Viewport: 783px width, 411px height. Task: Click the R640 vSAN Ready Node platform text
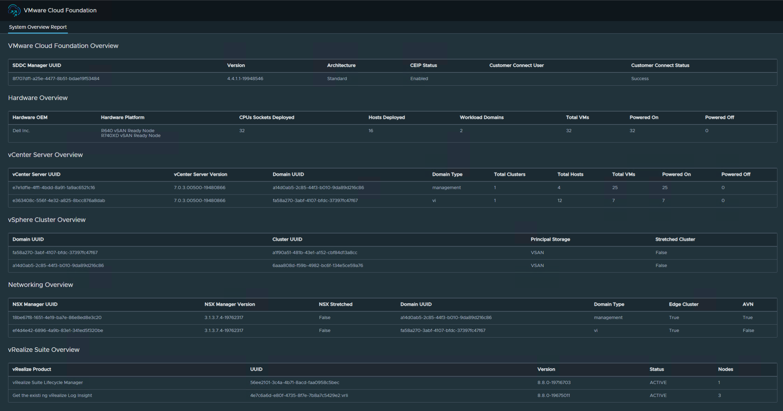click(128, 130)
